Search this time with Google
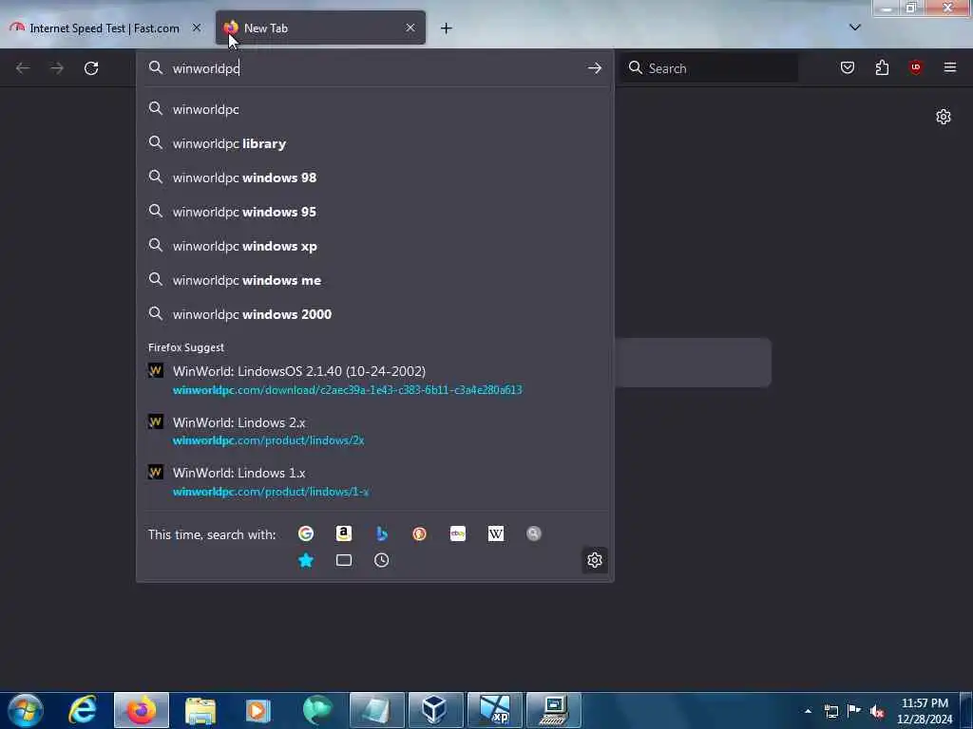The image size is (973, 729). [305, 533]
